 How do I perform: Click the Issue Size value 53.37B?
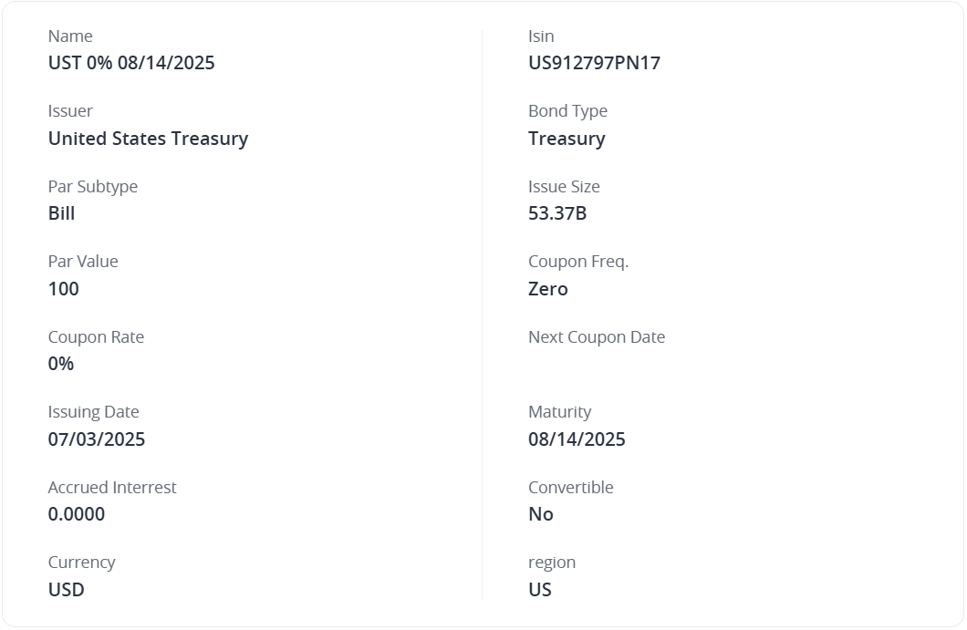(557, 213)
